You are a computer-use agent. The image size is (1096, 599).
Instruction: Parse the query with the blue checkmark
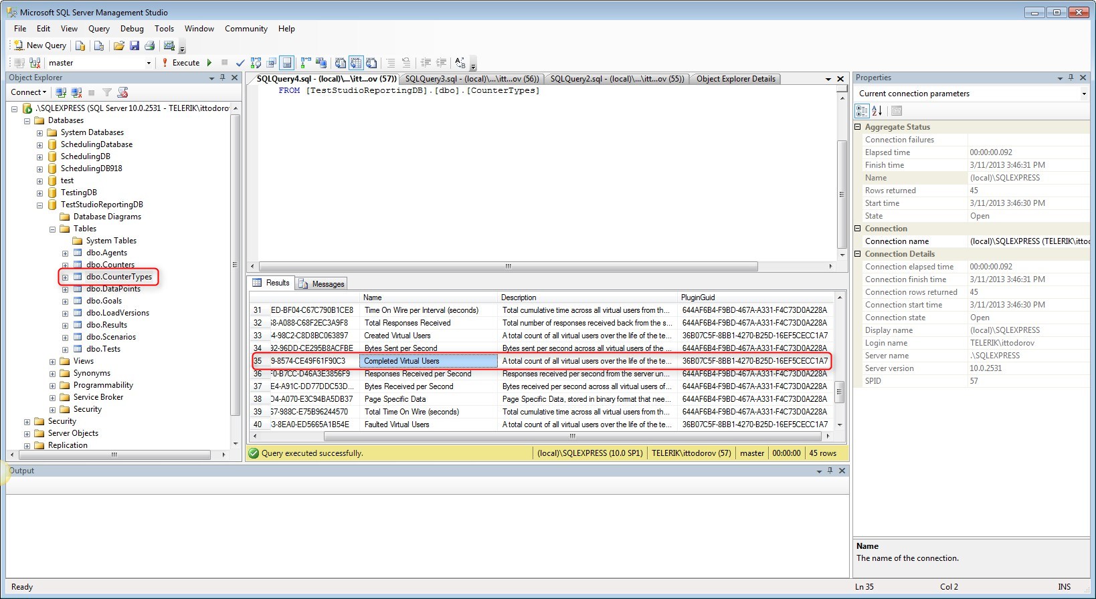coord(240,63)
